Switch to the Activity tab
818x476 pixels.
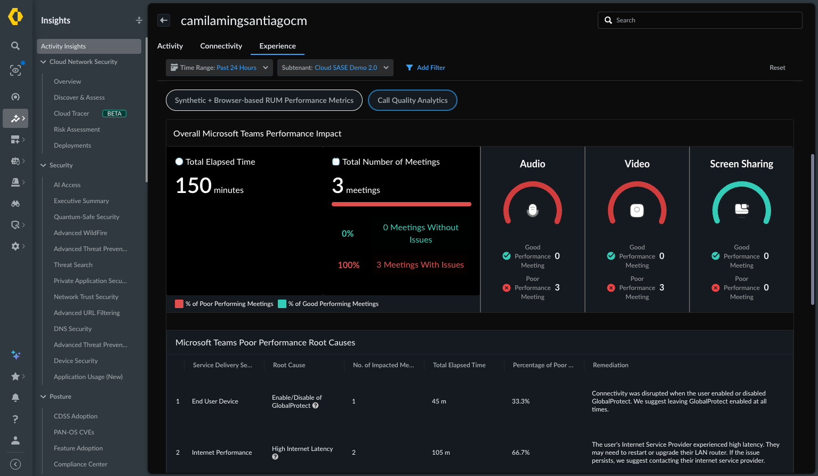click(x=170, y=46)
